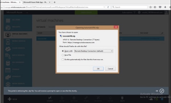Image resolution: width=171 pixels, height=103 pixels.
Task: Select Virtual Machines monitor icon in sidebar
Action: 8,35
